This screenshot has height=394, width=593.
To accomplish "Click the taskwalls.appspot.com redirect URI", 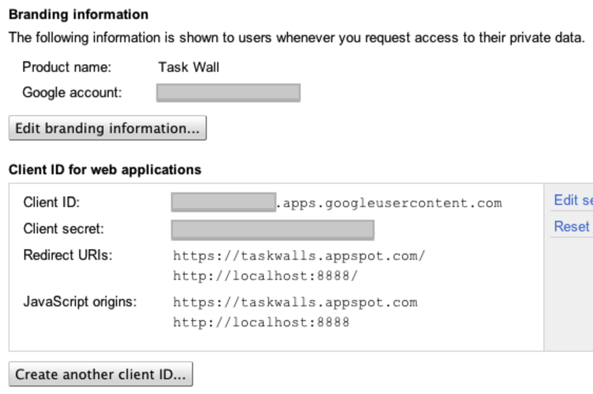I will pyautogui.click(x=299, y=256).
